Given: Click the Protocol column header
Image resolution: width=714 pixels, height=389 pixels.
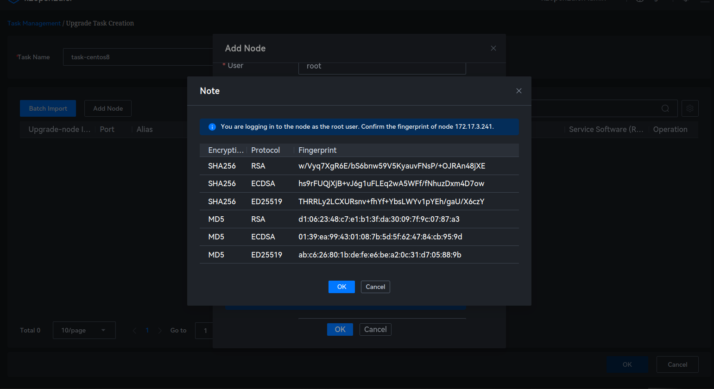Looking at the screenshot, I should point(265,150).
